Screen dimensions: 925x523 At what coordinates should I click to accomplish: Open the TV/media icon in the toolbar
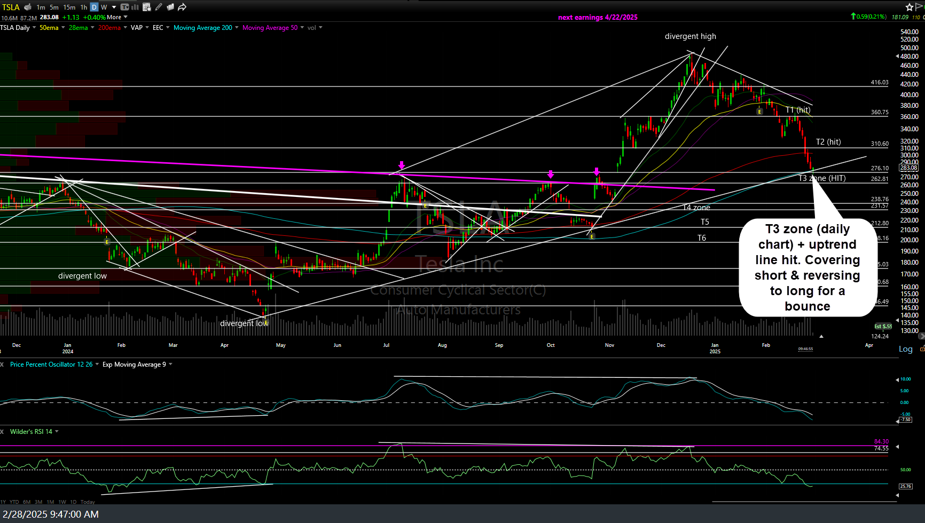coord(124,7)
